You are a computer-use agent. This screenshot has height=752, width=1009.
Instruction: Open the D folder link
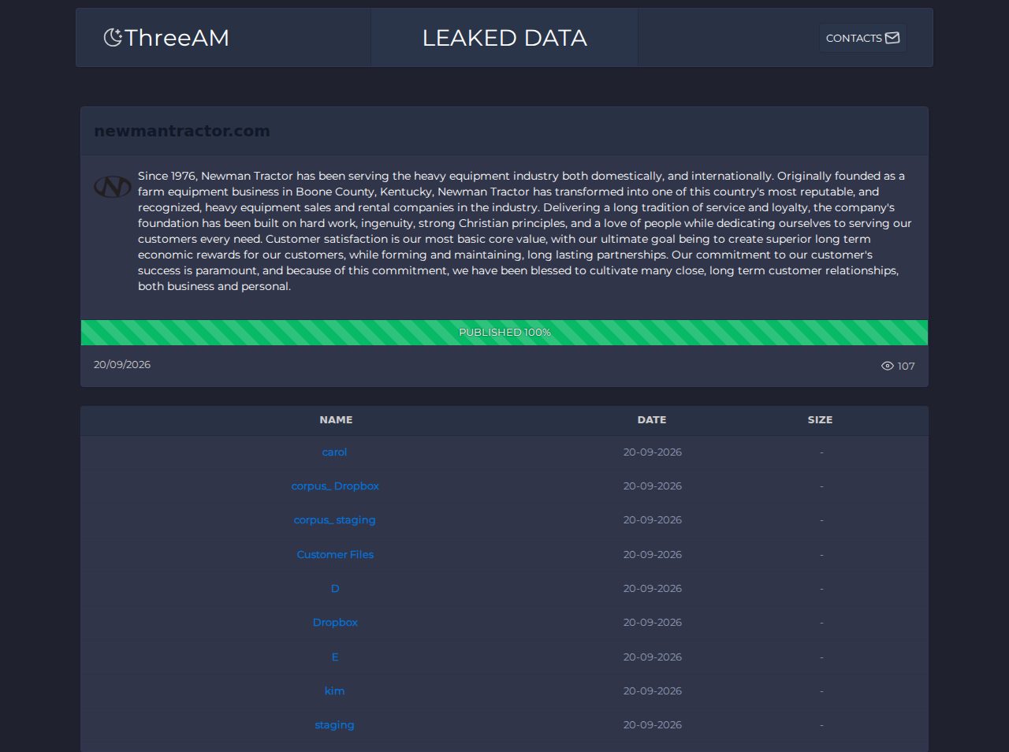tap(335, 589)
